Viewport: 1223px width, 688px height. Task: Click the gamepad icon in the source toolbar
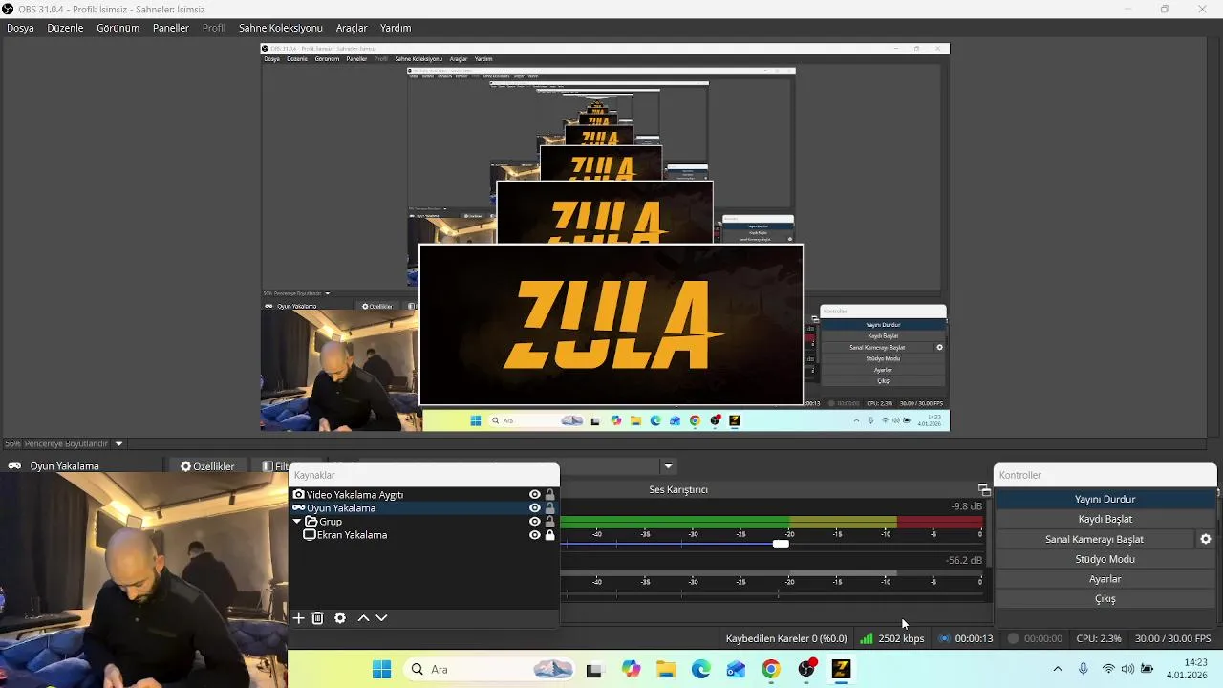tap(14, 466)
